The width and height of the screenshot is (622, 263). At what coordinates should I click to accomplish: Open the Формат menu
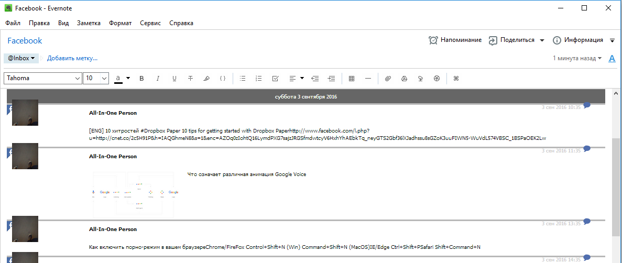pos(120,23)
